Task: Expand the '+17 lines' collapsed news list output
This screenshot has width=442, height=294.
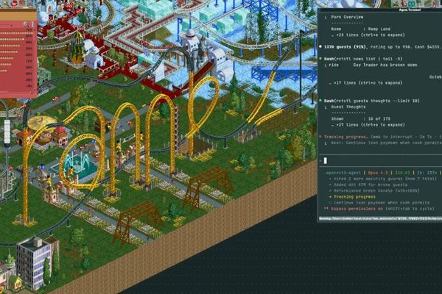Action: [365, 83]
